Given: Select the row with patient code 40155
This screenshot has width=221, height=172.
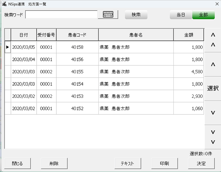Looking at the screenshot, I should click(x=77, y=72).
